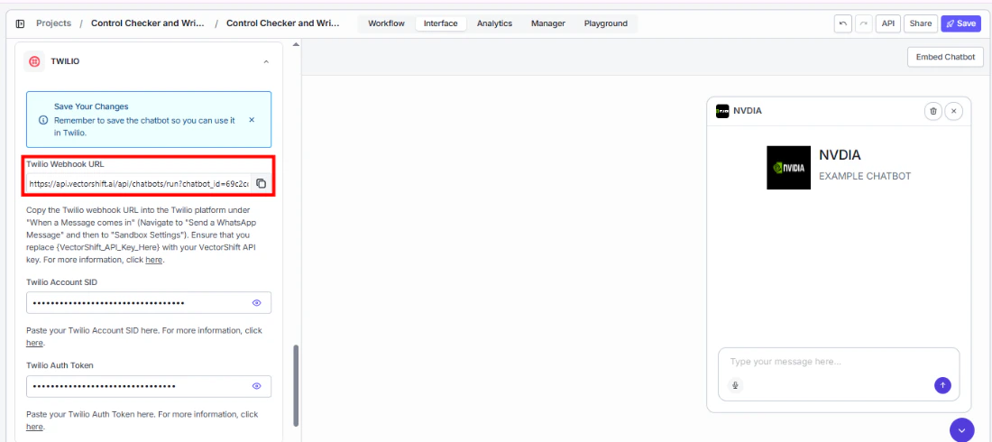This screenshot has height=442, width=992.
Task: Open the Playground tab
Action: [605, 23]
